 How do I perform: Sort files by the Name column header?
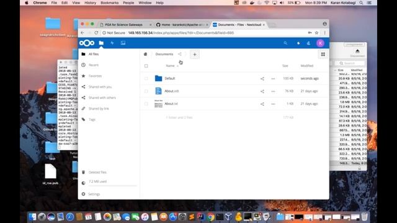pyautogui.click(x=170, y=66)
